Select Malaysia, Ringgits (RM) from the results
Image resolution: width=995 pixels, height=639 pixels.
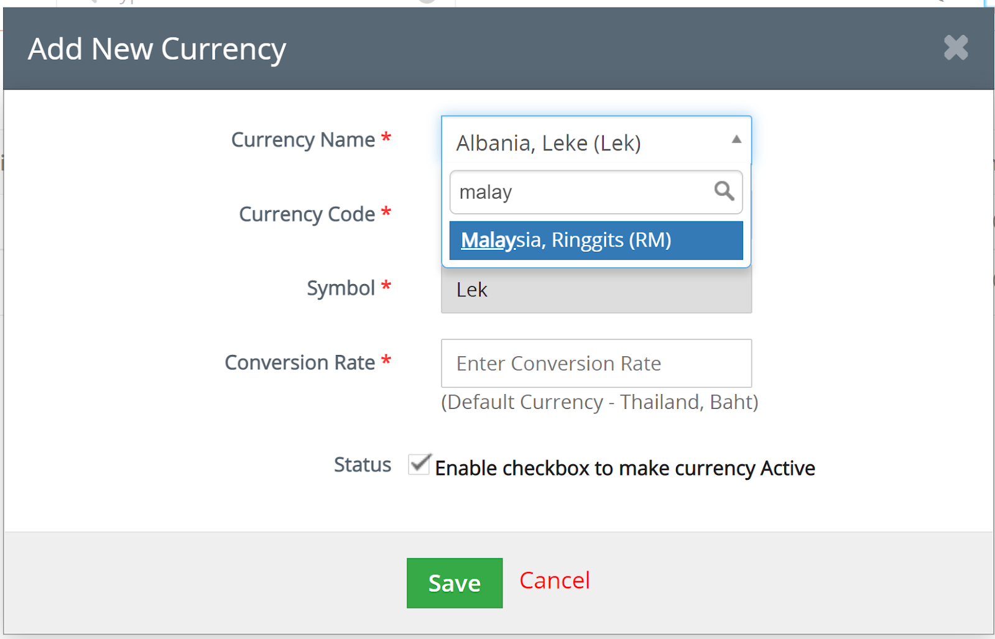(x=596, y=240)
